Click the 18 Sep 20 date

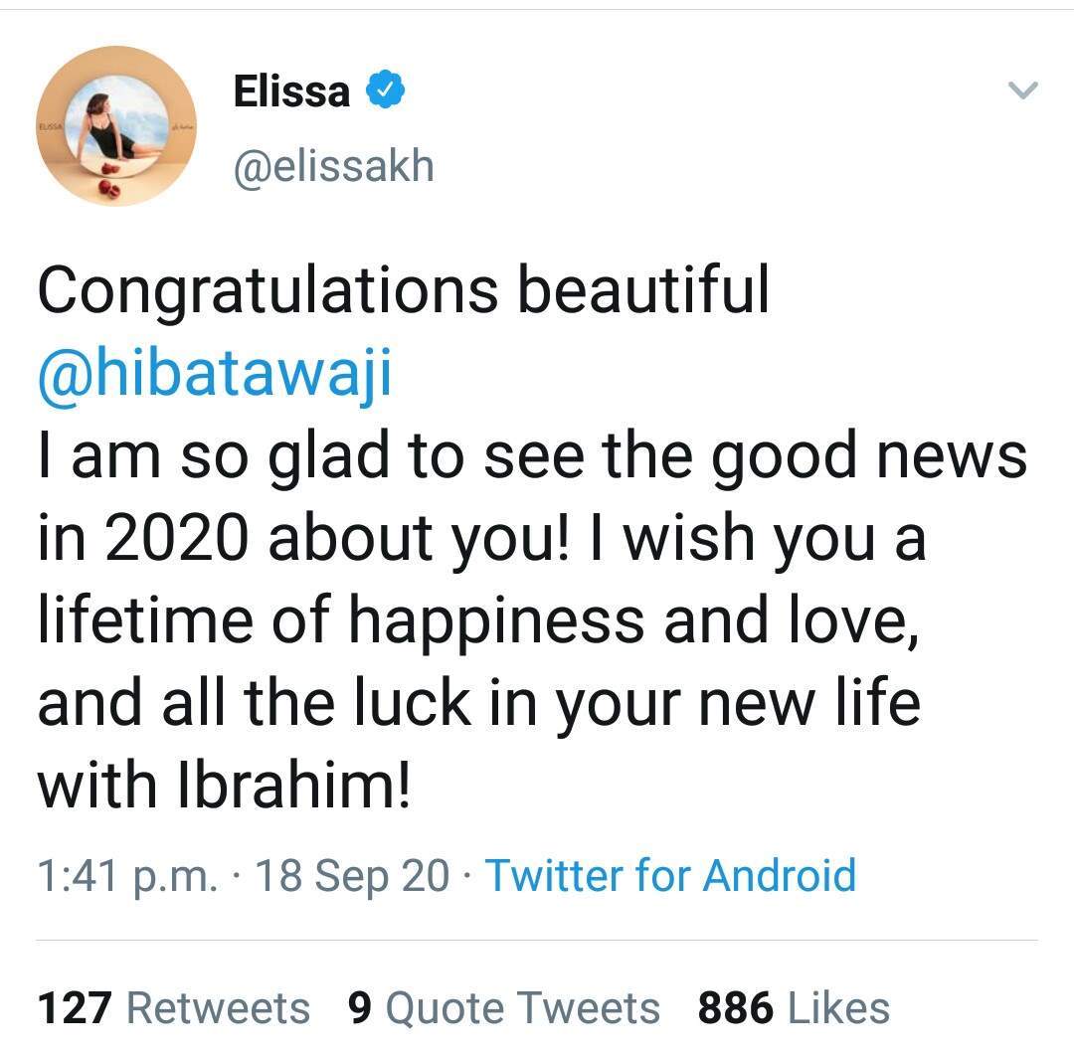(353, 875)
